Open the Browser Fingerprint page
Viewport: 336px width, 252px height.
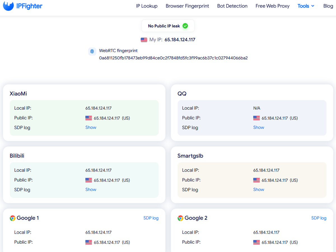pyautogui.click(x=187, y=6)
